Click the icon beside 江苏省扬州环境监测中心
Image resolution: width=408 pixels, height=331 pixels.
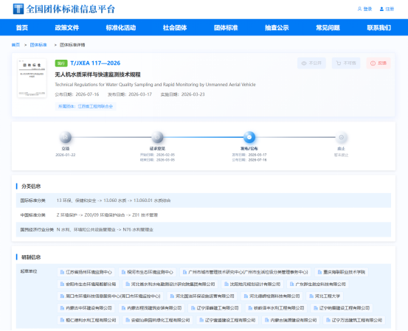(62, 272)
